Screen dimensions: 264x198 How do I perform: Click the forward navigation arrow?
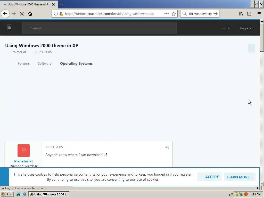[14, 14]
